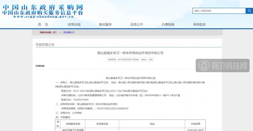Select the 当前所在位置 breadcrumb label
The image size is (253, 131).
[x=46, y=32]
